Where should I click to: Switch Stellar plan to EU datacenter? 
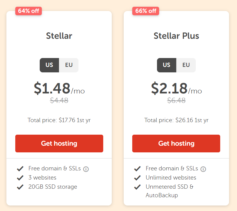[x=69, y=65]
